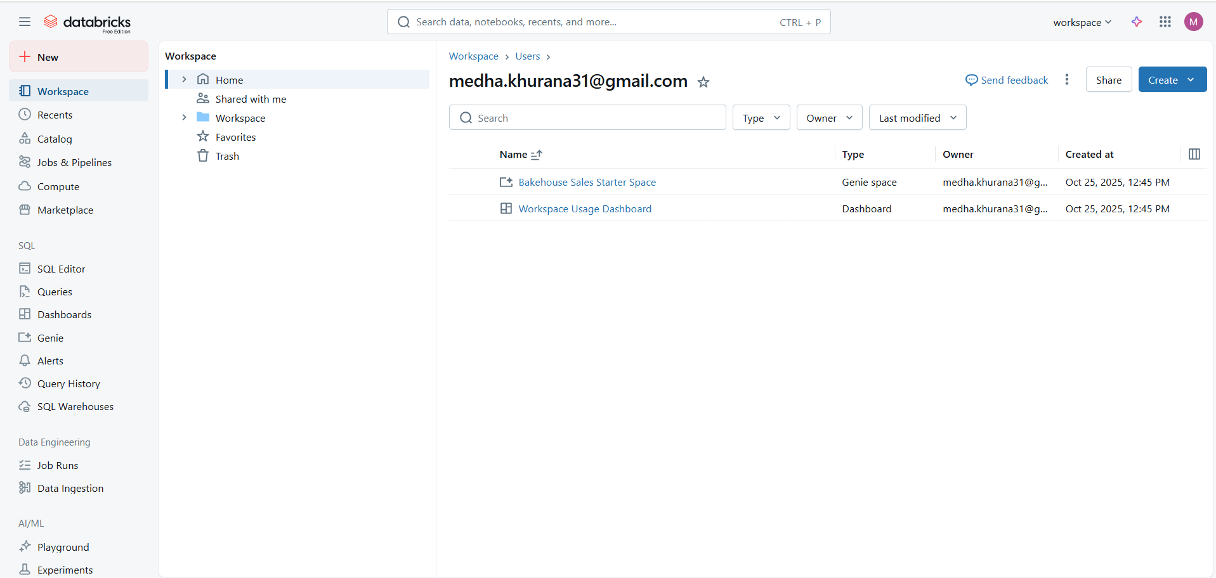Collapse the sidebar using the hamburger menu icon
This screenshot has height=578, width=1216.
pyautogui.click(x=25, y=22)
